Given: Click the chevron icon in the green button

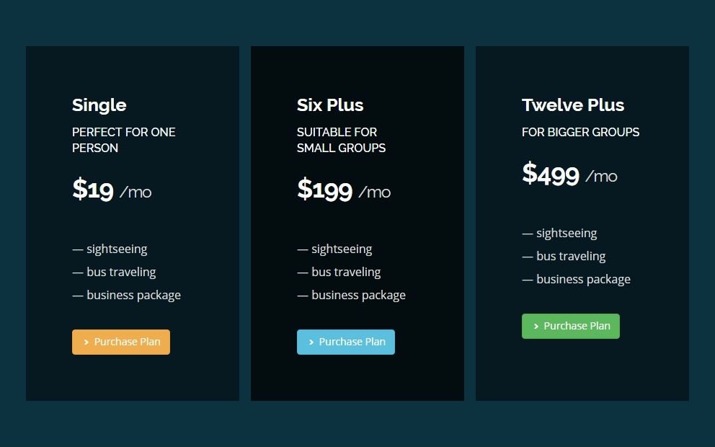Looking at the screenshot, I should coord(536,327).
